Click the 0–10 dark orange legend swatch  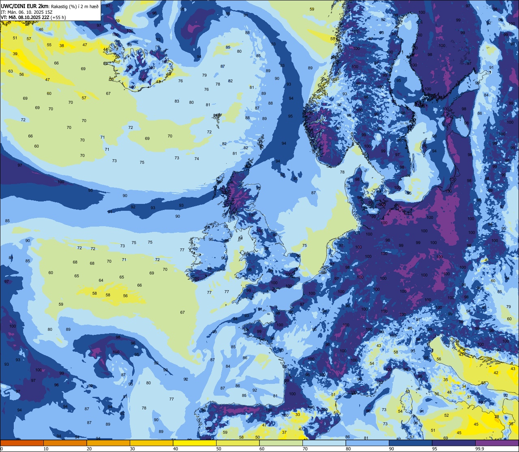(22, 443)
